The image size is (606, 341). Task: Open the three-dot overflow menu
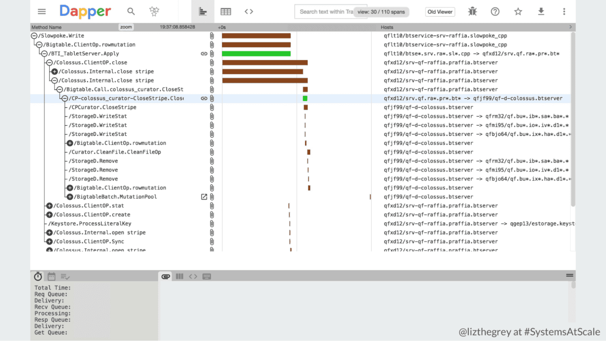pyautogui.click(x=564, y=11)
